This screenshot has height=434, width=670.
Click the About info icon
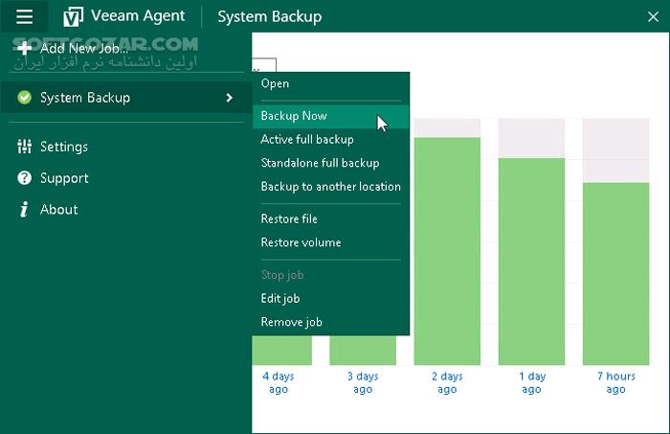24,209
